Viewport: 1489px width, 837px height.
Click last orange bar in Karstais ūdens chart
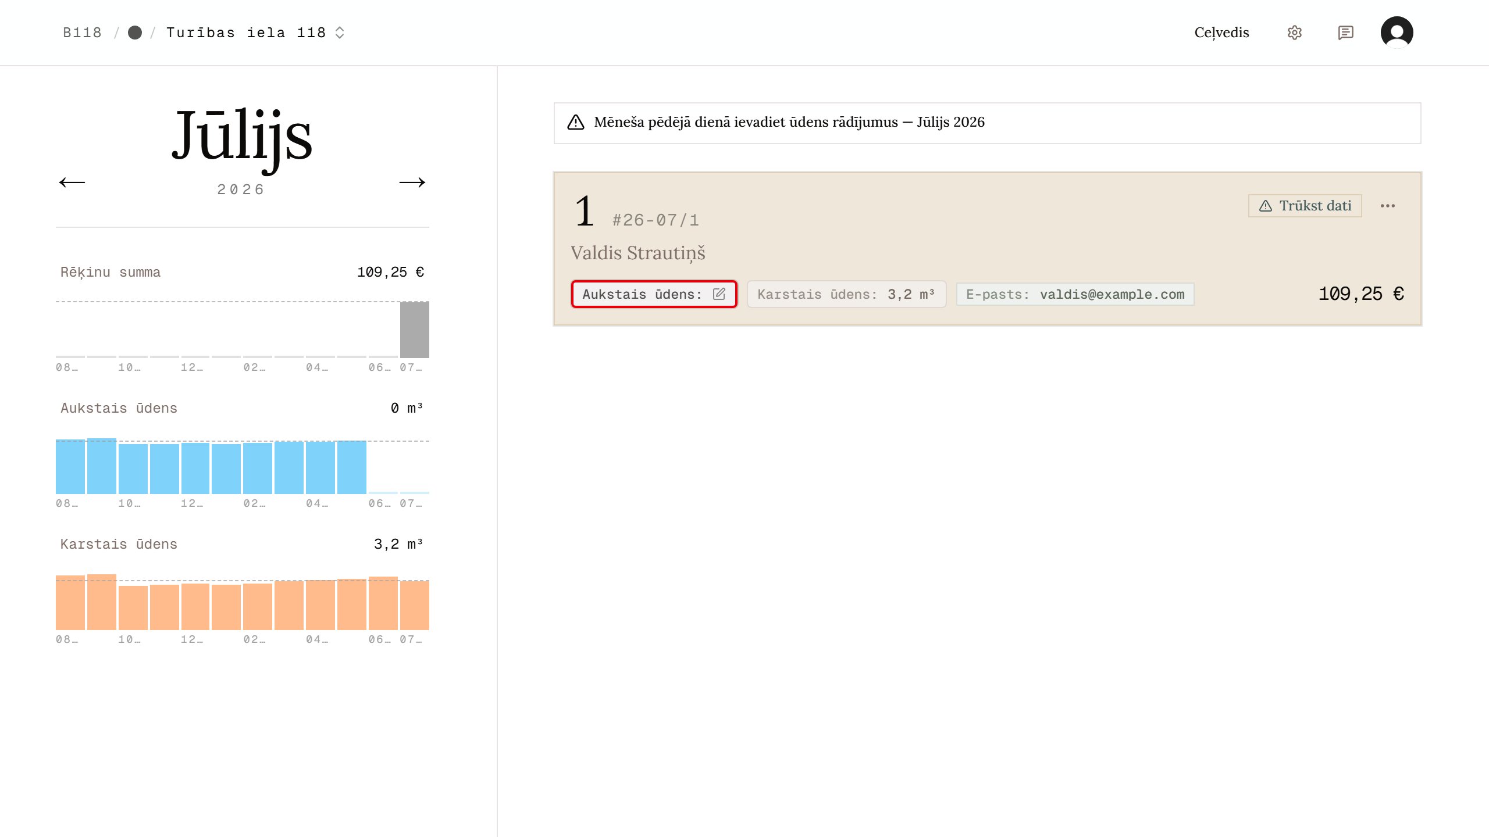pyautogui.click(x=414, y=605)
